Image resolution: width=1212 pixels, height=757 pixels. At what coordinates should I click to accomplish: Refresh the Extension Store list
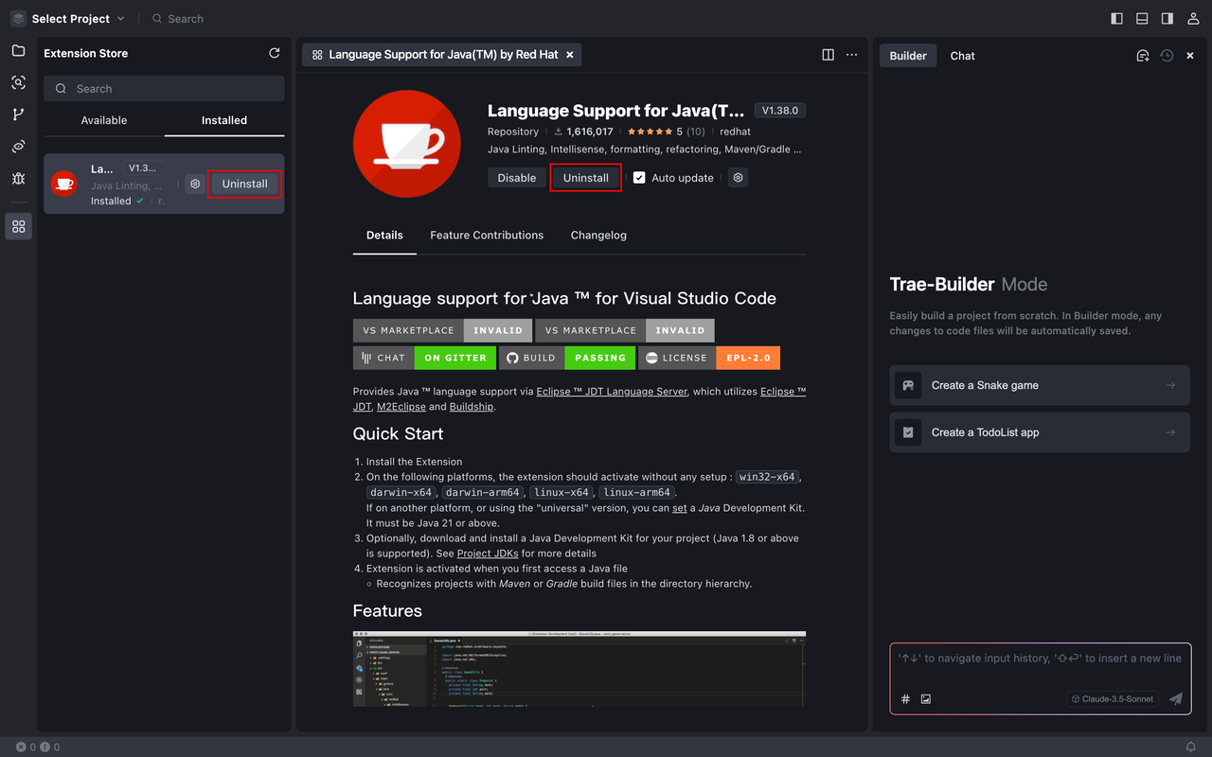click(x=275, y=53)
